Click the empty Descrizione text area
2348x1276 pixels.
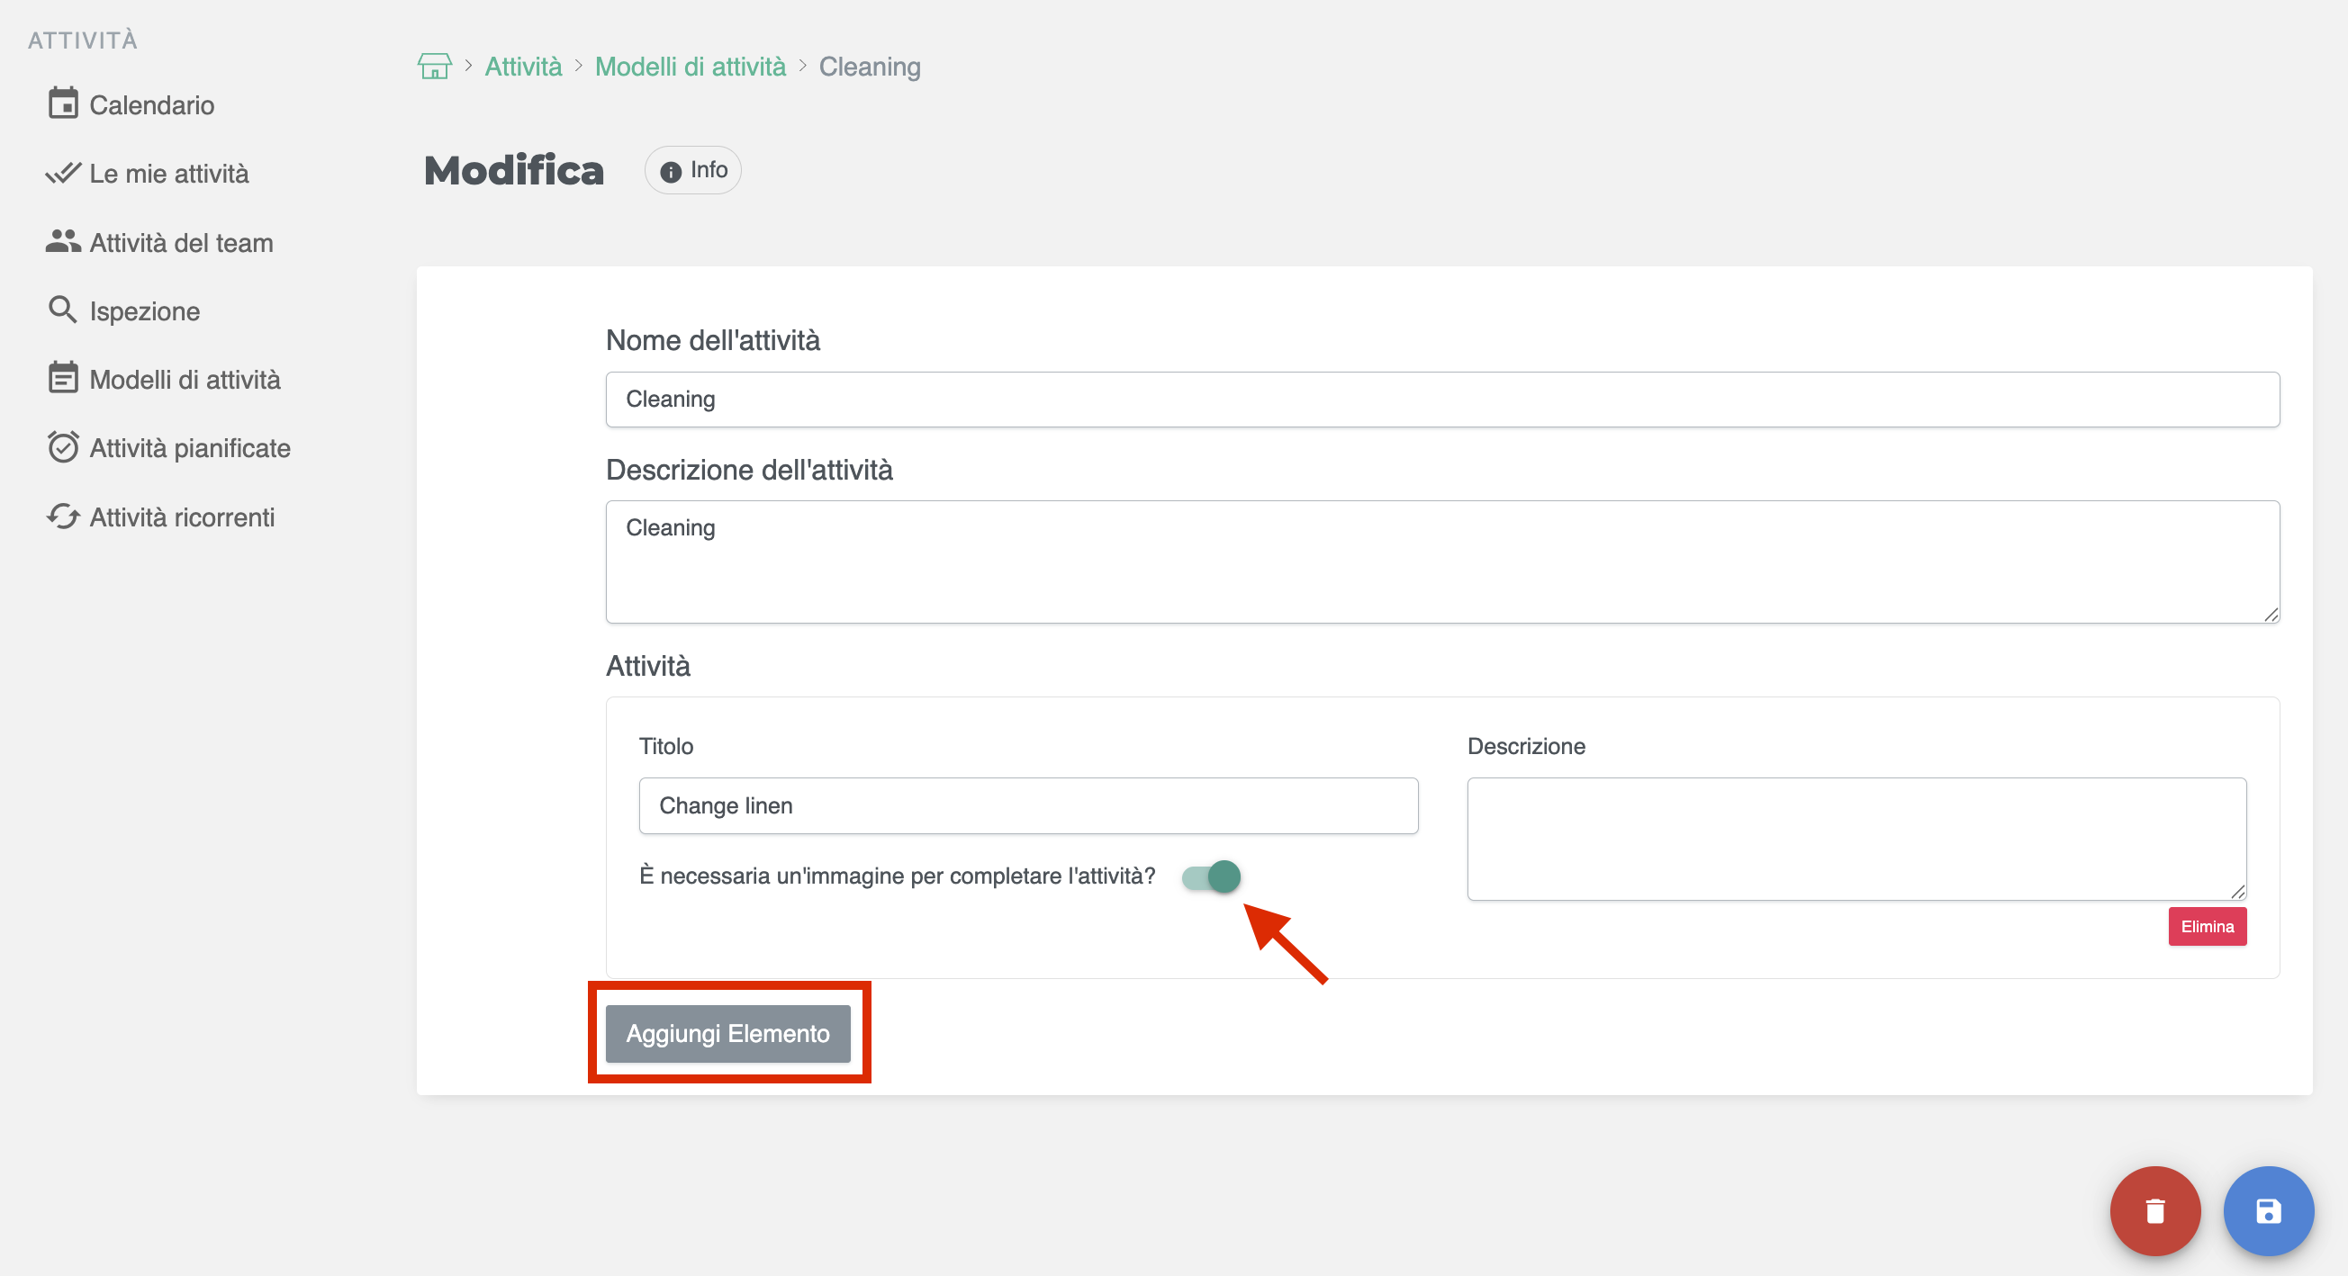point(1856,838)
